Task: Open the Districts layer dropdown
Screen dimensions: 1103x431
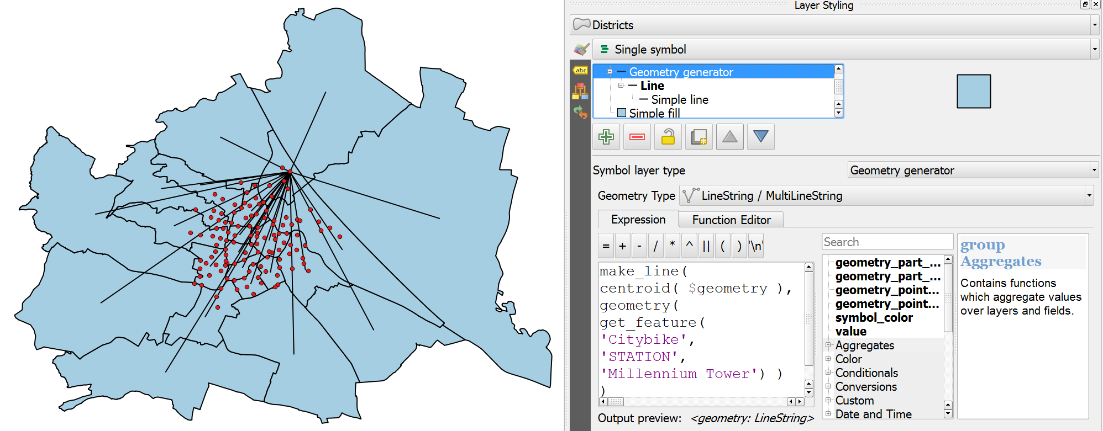Action: (834, 25)
